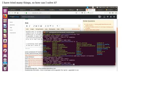Open the page actions three-dot menu
This screenshot has height=91, width=162.
coord(80,13)
